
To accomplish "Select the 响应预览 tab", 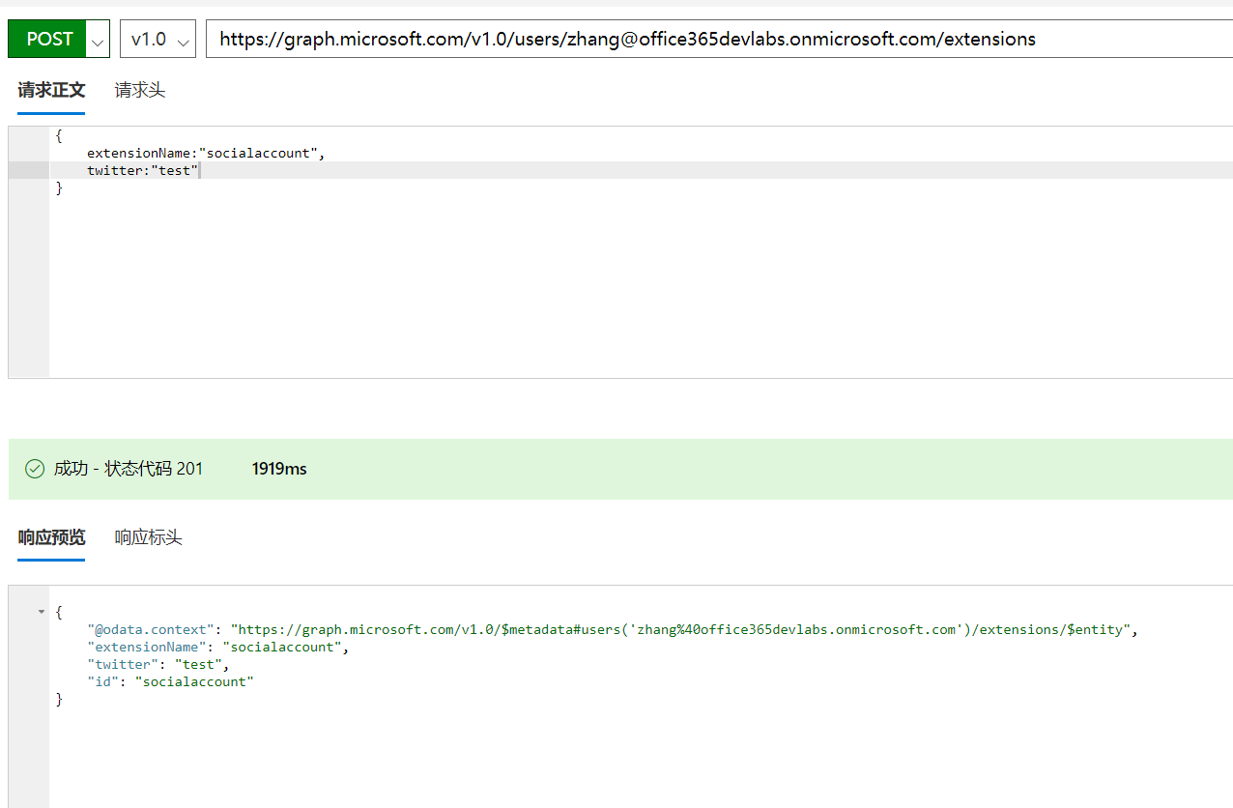I will click(x=51, y=538).
